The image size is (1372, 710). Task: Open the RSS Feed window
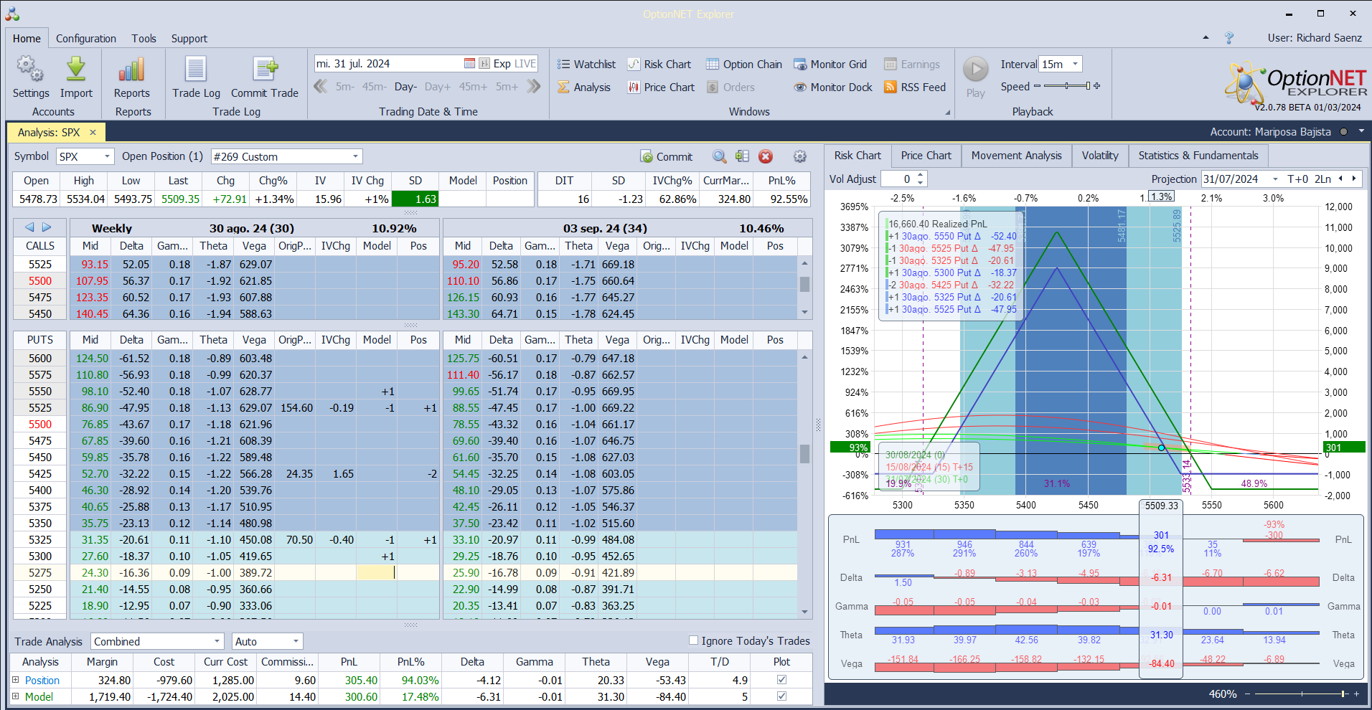pyautogui.click(x=915, y=87)
